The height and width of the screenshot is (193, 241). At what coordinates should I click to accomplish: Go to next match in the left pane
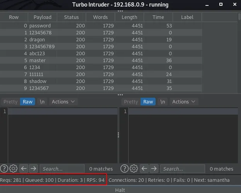33,169
